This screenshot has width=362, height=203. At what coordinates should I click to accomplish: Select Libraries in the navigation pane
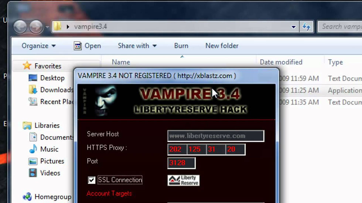tap(47, 125)
